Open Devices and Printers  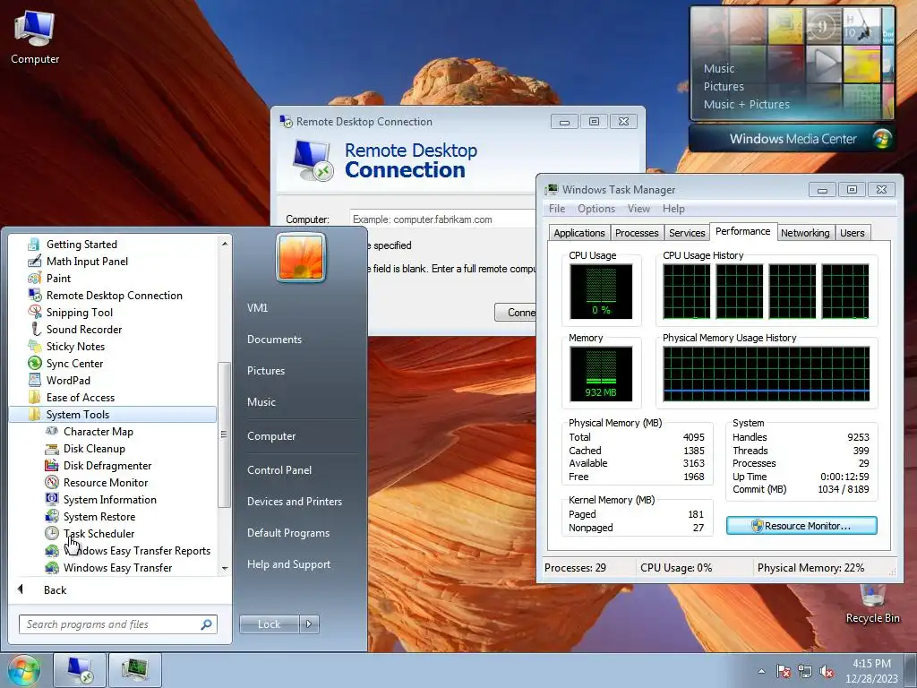pyautogui.click(x=294, y=502)
